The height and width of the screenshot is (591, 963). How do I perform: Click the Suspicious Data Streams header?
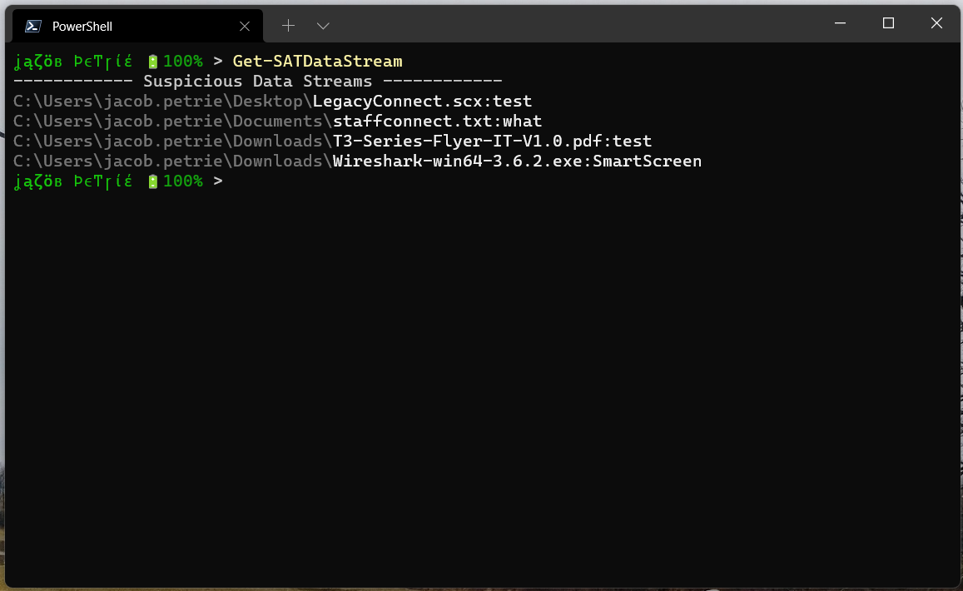pyautogui.click(x=257, y=80)
